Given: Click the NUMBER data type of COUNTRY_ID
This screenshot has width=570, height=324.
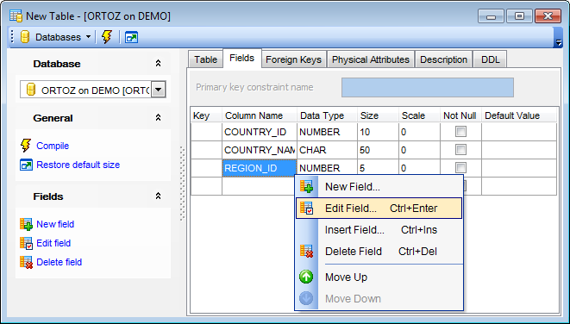Looking at the screenshot, I should (327, 132).
